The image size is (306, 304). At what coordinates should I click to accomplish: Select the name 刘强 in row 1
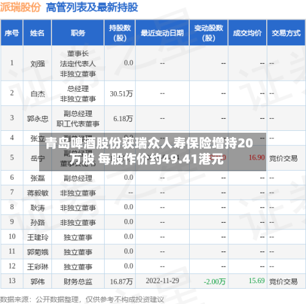[37, 64]
